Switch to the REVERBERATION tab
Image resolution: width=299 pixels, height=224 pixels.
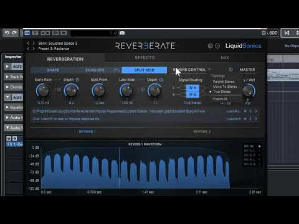point(65,59)
